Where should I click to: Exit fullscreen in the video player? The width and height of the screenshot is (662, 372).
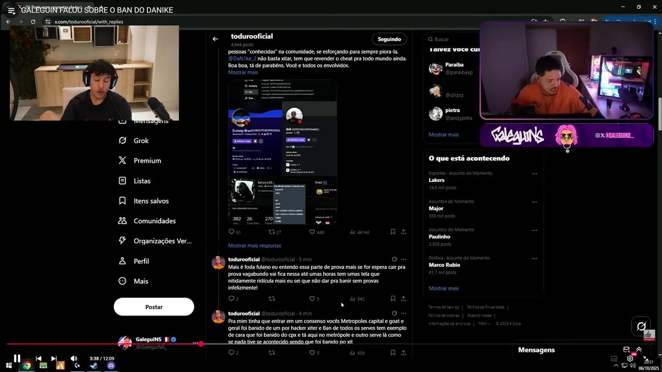645,358
